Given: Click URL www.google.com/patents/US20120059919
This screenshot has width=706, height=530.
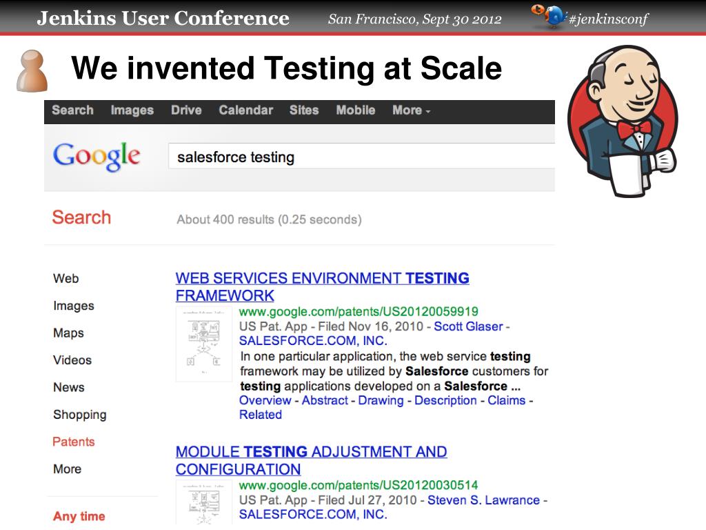Looking at the screenshot, I should [359, 311].
